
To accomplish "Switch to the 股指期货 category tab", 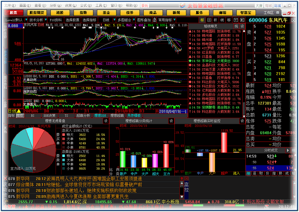I will point(37,13).
